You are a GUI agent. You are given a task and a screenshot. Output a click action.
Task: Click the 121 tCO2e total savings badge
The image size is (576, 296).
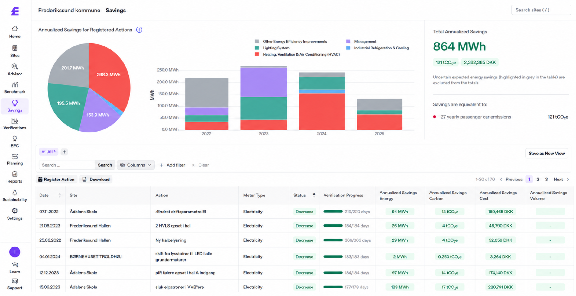point(446,62)
